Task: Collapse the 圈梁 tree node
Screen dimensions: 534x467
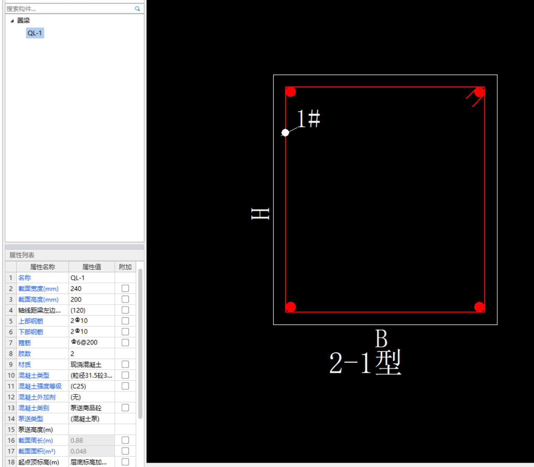Action: point(12,21)
